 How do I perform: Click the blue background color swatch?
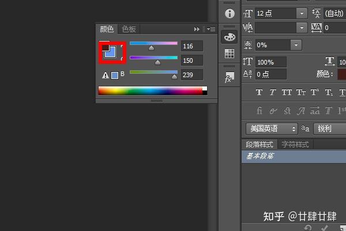coord(111,53)
